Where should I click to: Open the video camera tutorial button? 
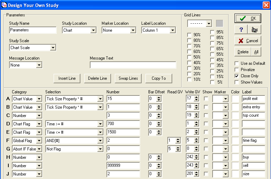tap(254, 30)
